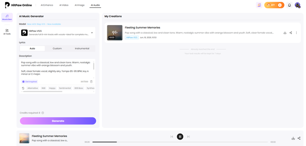Click the HitPaw V5.5 tag on the creation
Screen dimensions: 306x146
tap(132, 37)
